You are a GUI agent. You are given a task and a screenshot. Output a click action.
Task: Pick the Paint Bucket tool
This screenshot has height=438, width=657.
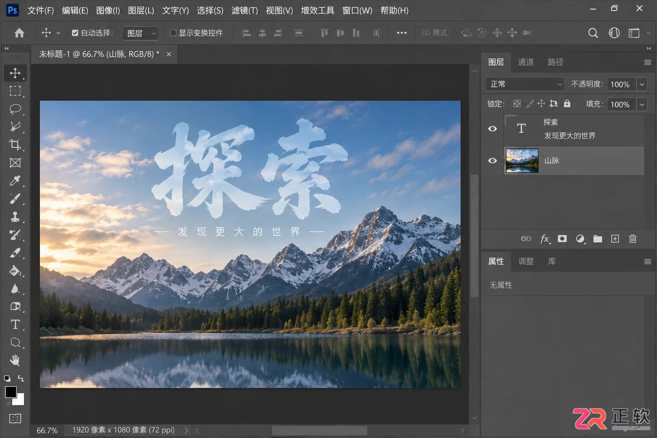tap(15, 271)
